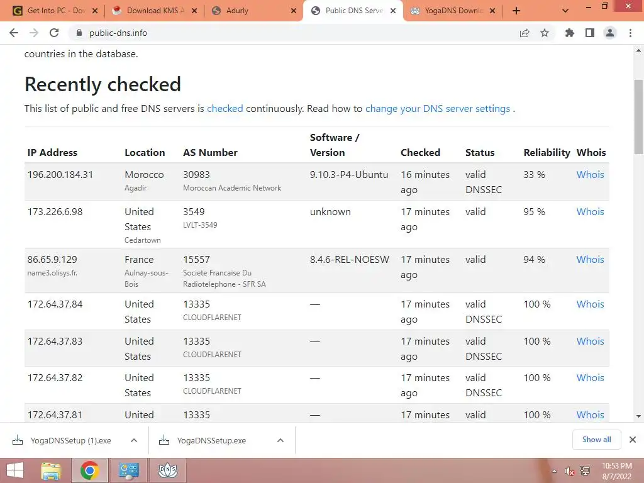Image resolution: width=644 pixels, height=483 pixels.
Task: Open Whois for 86.65.9.129
Action: [x=590, y=260]
